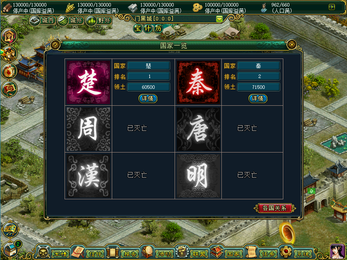Open the 军情 bottom menu

54,253
